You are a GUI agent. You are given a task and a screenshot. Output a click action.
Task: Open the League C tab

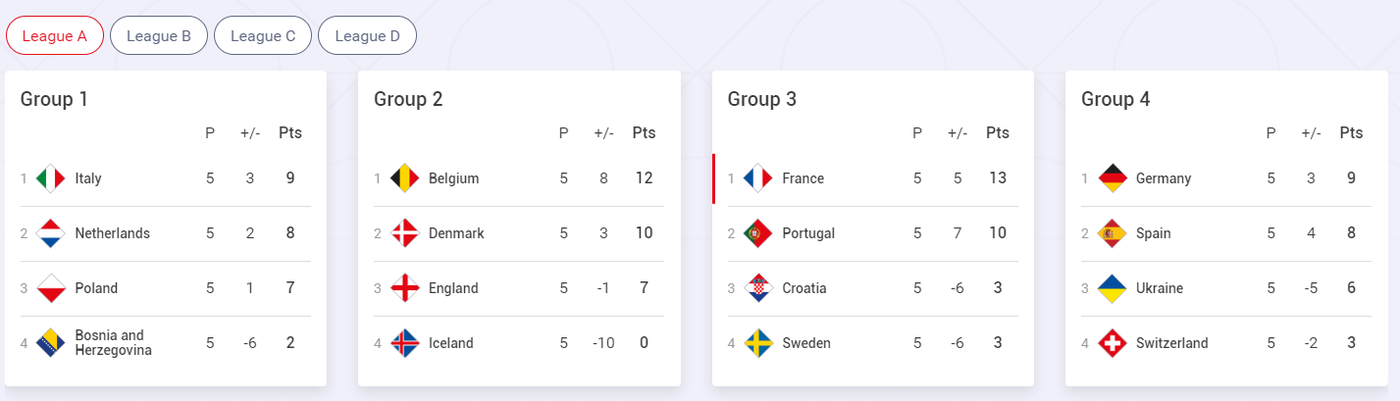(263, 36)
